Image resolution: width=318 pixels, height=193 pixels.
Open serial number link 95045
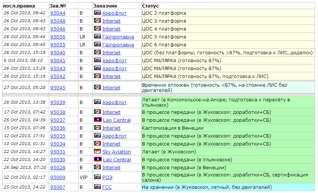(x=58, y=88)
